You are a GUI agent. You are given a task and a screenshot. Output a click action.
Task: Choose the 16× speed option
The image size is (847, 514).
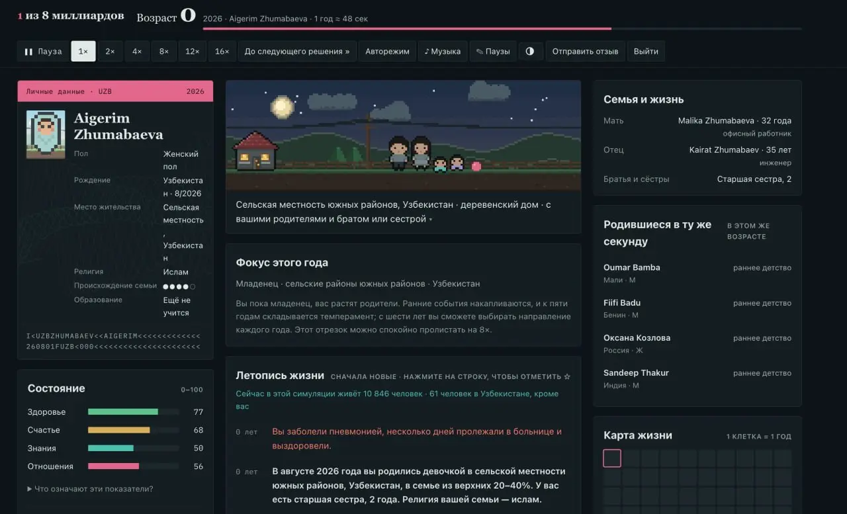coord(222,52)
